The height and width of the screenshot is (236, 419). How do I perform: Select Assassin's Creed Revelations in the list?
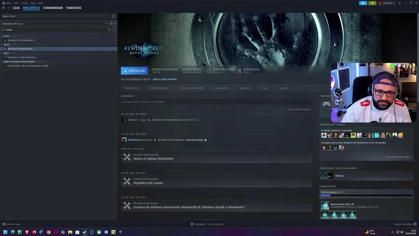(x=22, y=57)
